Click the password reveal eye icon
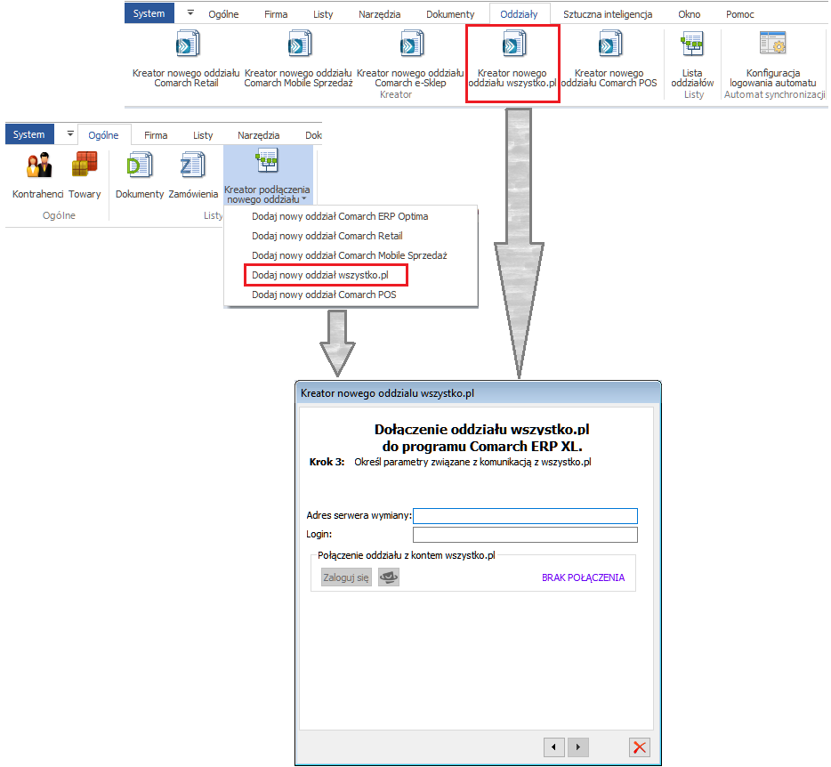 389,577
